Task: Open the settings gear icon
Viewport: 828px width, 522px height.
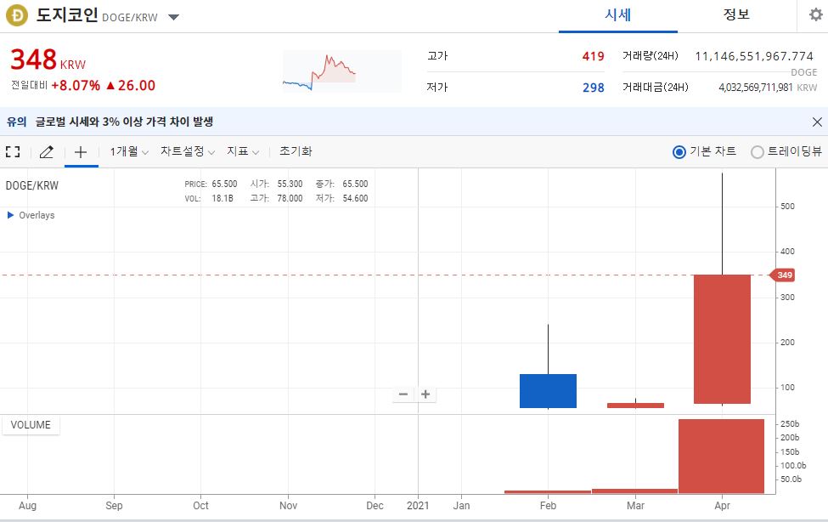Action: [816, 14]
